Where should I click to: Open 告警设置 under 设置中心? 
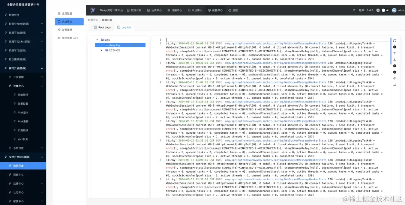[x=23, y=104]
